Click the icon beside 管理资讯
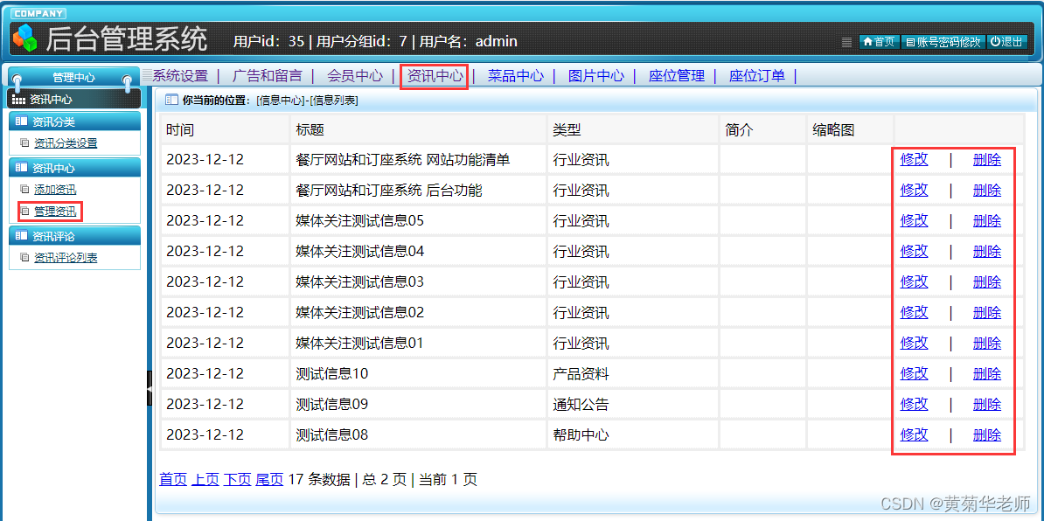This screenshot has width=1044, height=521. 24,212
